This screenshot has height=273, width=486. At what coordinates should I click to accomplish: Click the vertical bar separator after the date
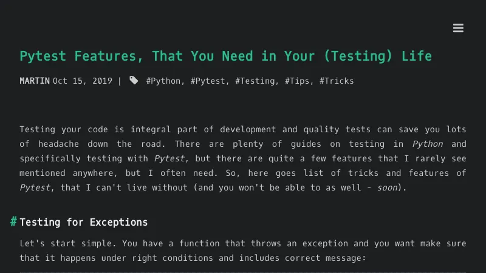(x=120, y=81)
